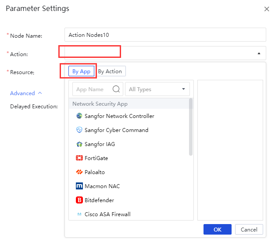Click the Sangfor Network Controller icon
Viewport: 275px width, 246px height.
[x=79, y=116]
